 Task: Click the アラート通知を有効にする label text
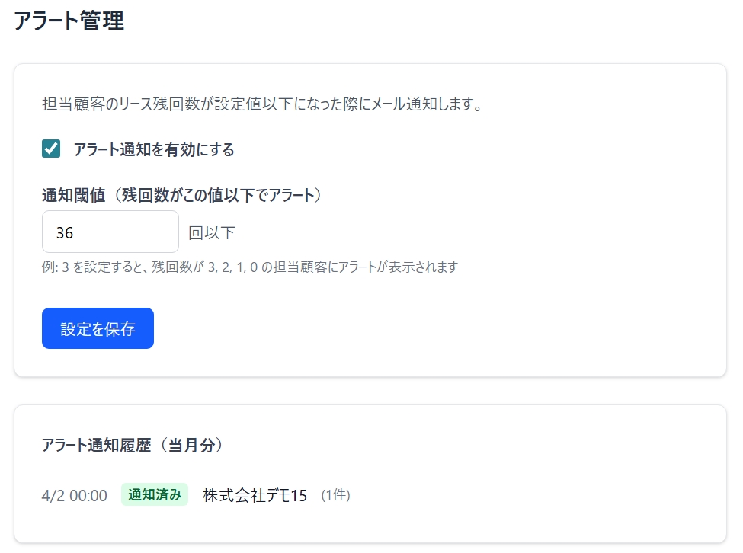point(152,150)
